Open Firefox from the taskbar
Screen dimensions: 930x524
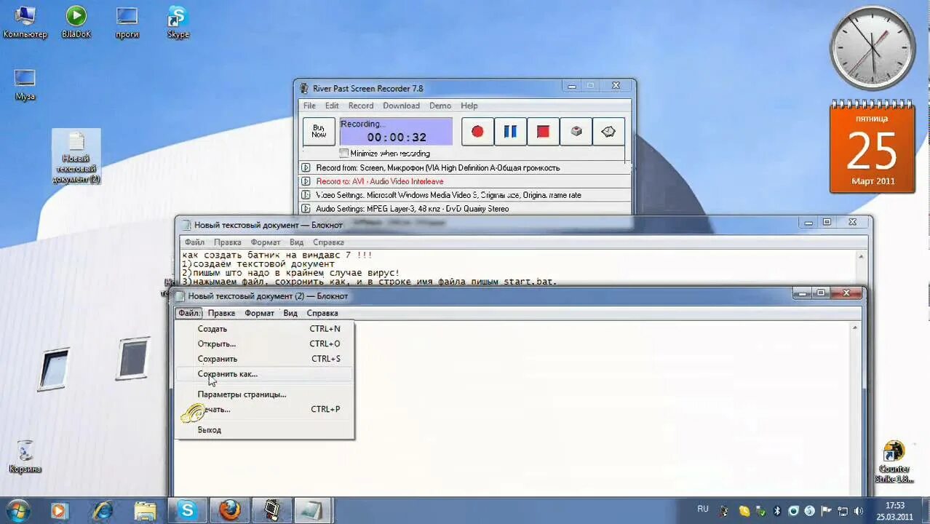point(230,510)
